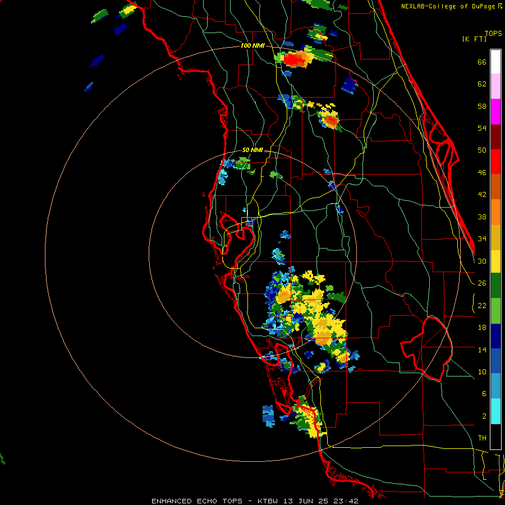The width and height of the screenshot is (505, 505).
Task: Click the legend value 26
Action: point(482,283)
